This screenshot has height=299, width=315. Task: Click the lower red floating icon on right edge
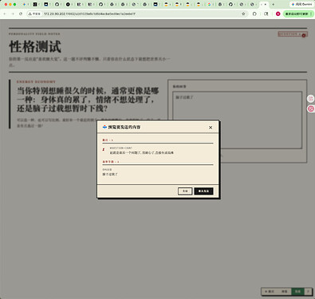[311, 108]
